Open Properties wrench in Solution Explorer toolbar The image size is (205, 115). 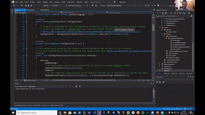[189, 13]
